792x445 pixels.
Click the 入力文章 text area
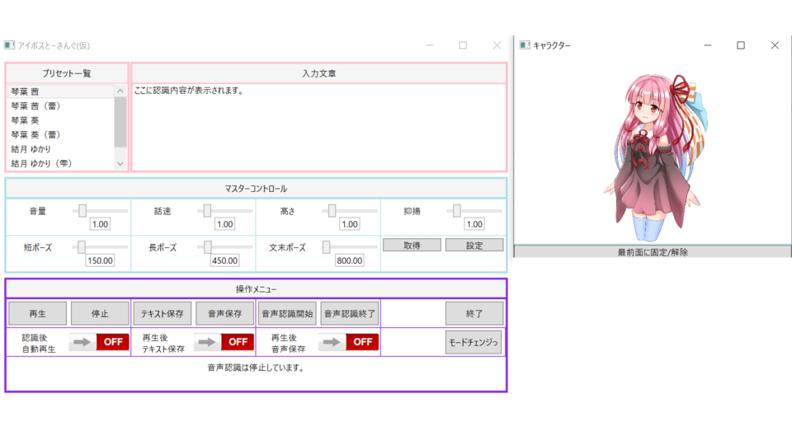point(318,127)
